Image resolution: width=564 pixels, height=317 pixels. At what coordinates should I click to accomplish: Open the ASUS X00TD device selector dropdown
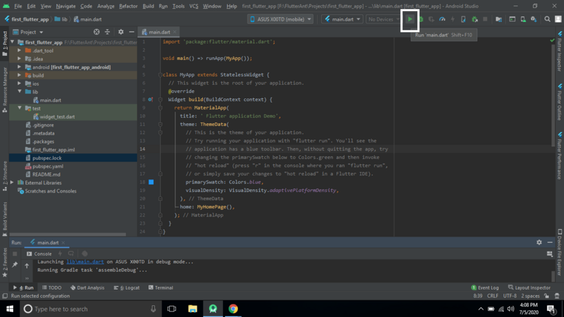[281, 19]
